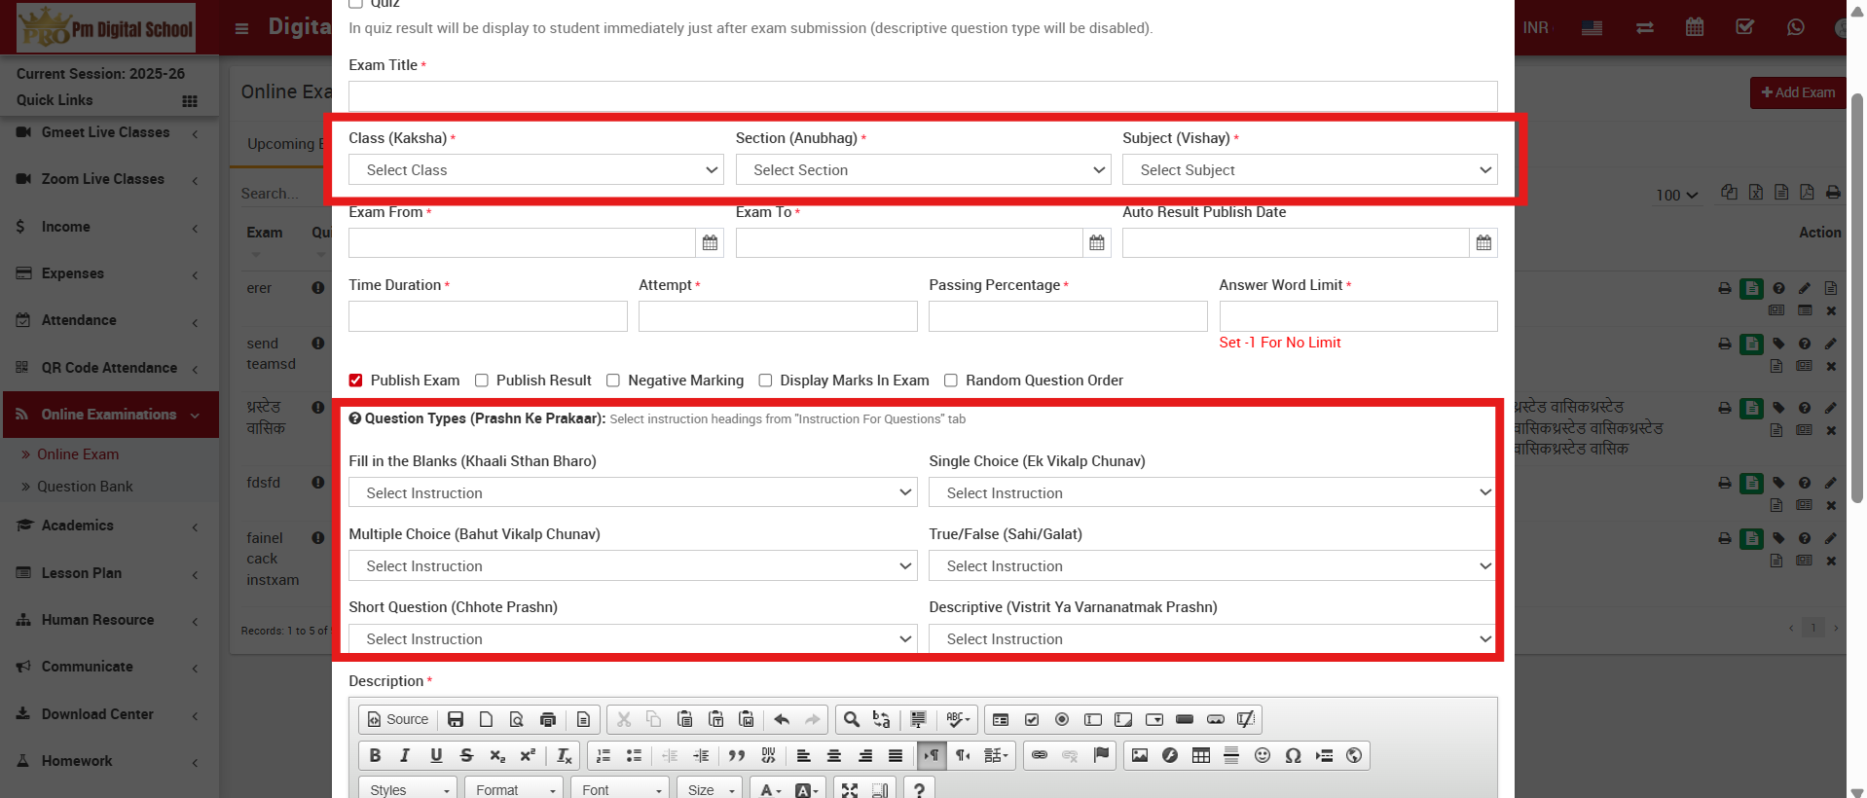
Task: Insert image using the image icon
Action: [1140, 755]
